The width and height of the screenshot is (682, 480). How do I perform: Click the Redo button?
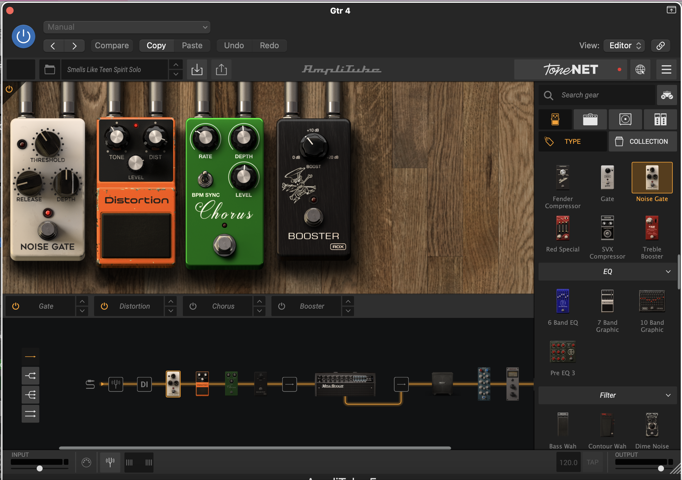269,46
